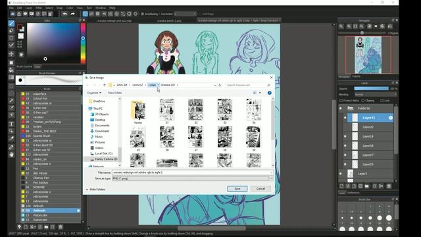Click the New folder button

(x=115, y=93)
